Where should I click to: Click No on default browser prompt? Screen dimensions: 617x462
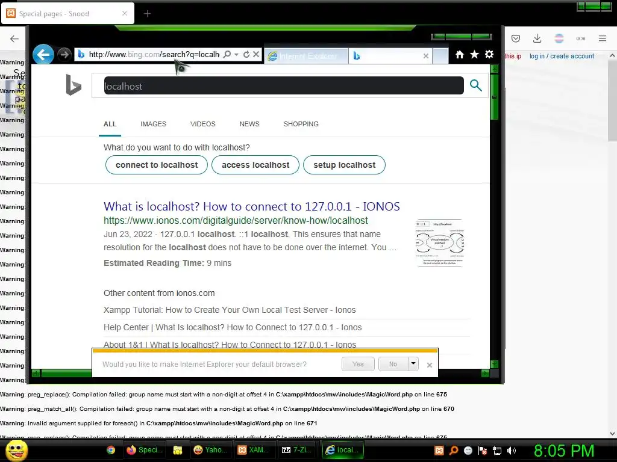click(x=393, y=364)
